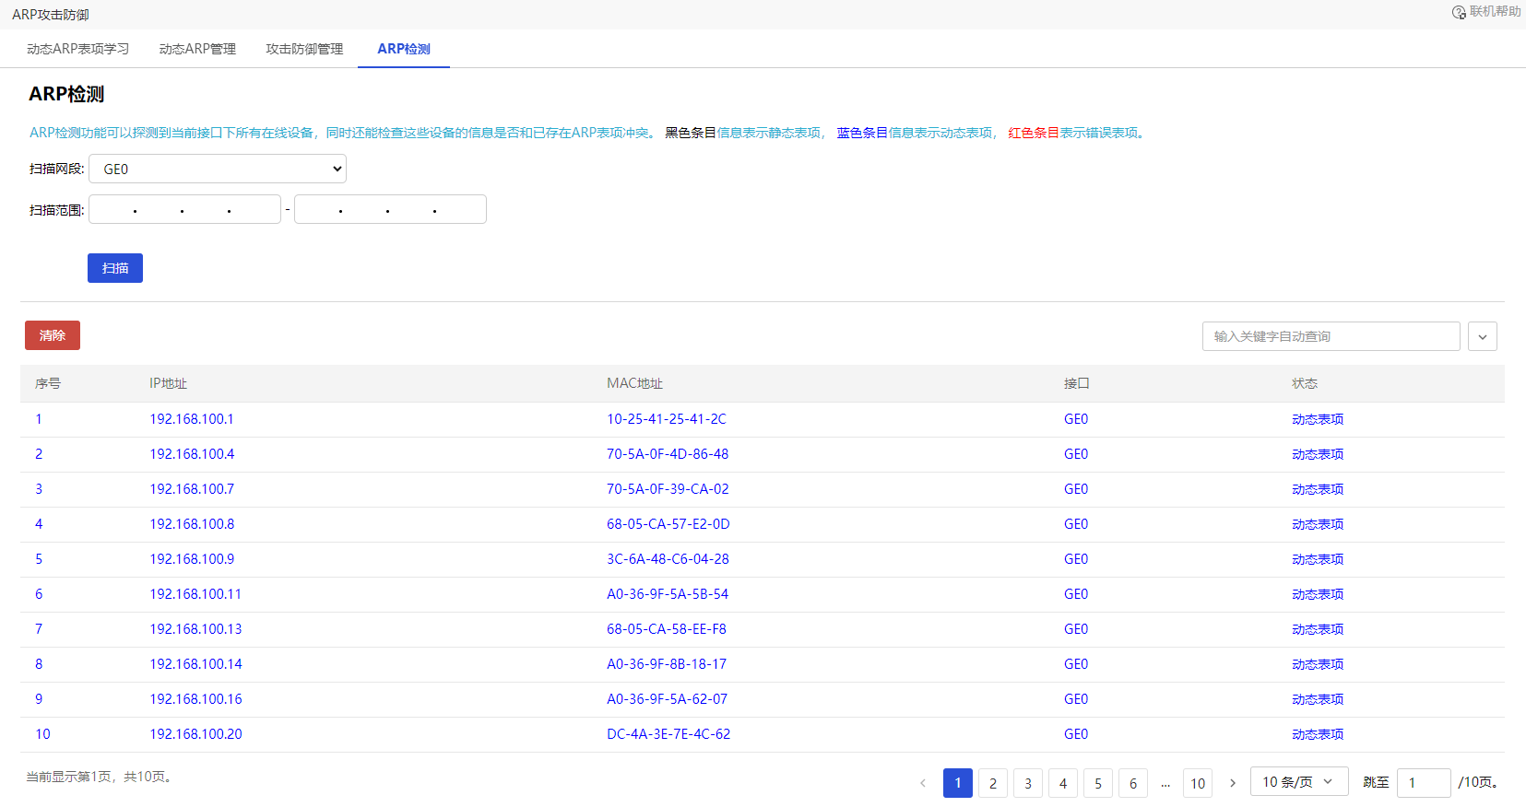Switch to the 动态ARP表项学习 tab

[x=78, y=49]
